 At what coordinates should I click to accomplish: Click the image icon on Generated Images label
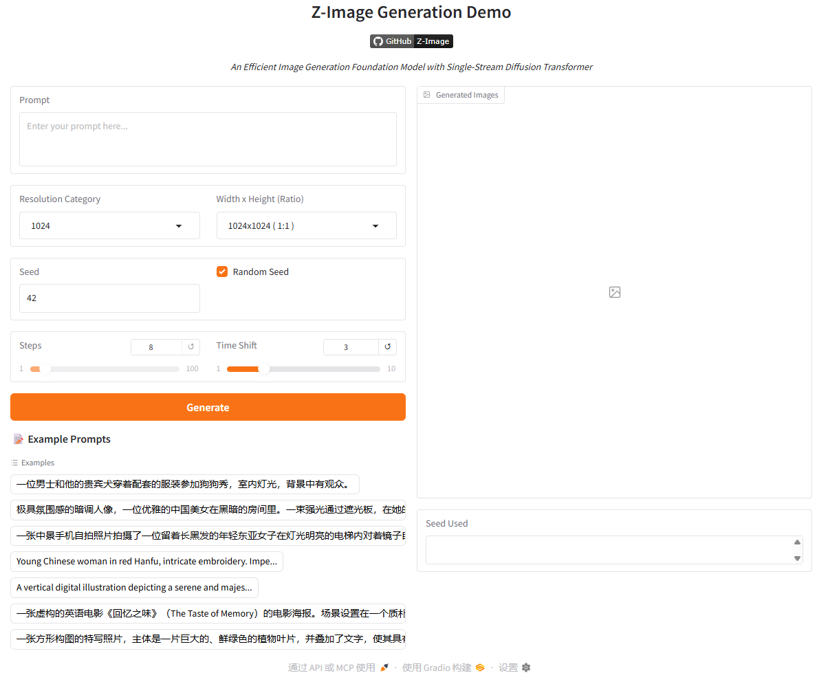tap(428, 95)
